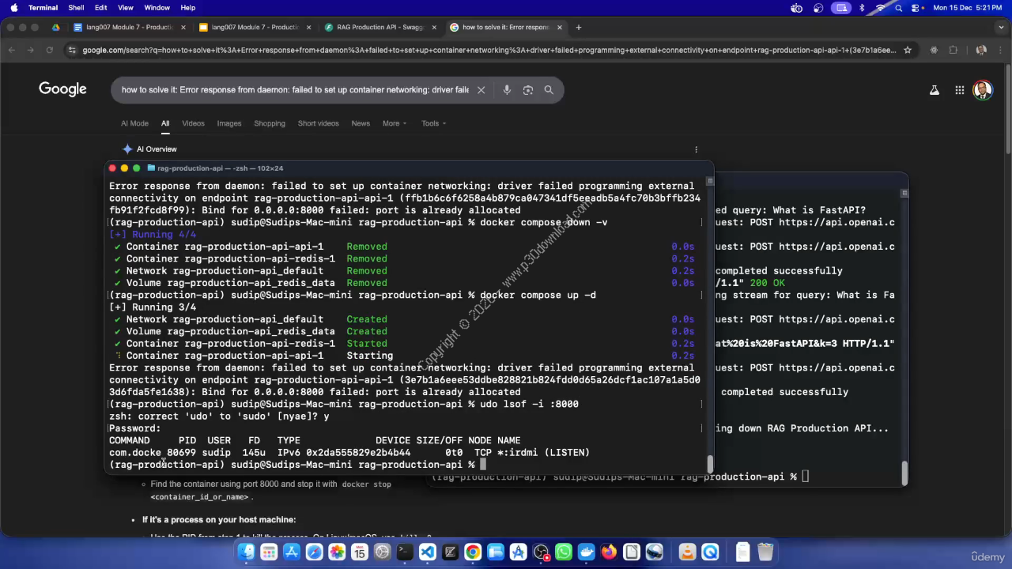1012x569 pixels.
Task: Open Visual Studio Code from the dock
Action: (x=427, y=552)
